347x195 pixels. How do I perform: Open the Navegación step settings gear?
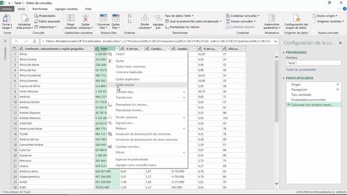(x=337, y=89)
